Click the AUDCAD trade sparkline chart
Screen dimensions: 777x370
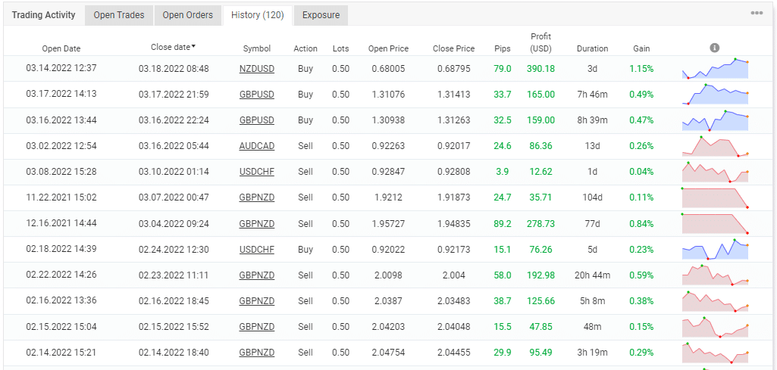[715, 145]
